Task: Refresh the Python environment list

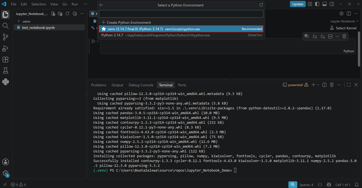Action: click(x=261, y=5)
